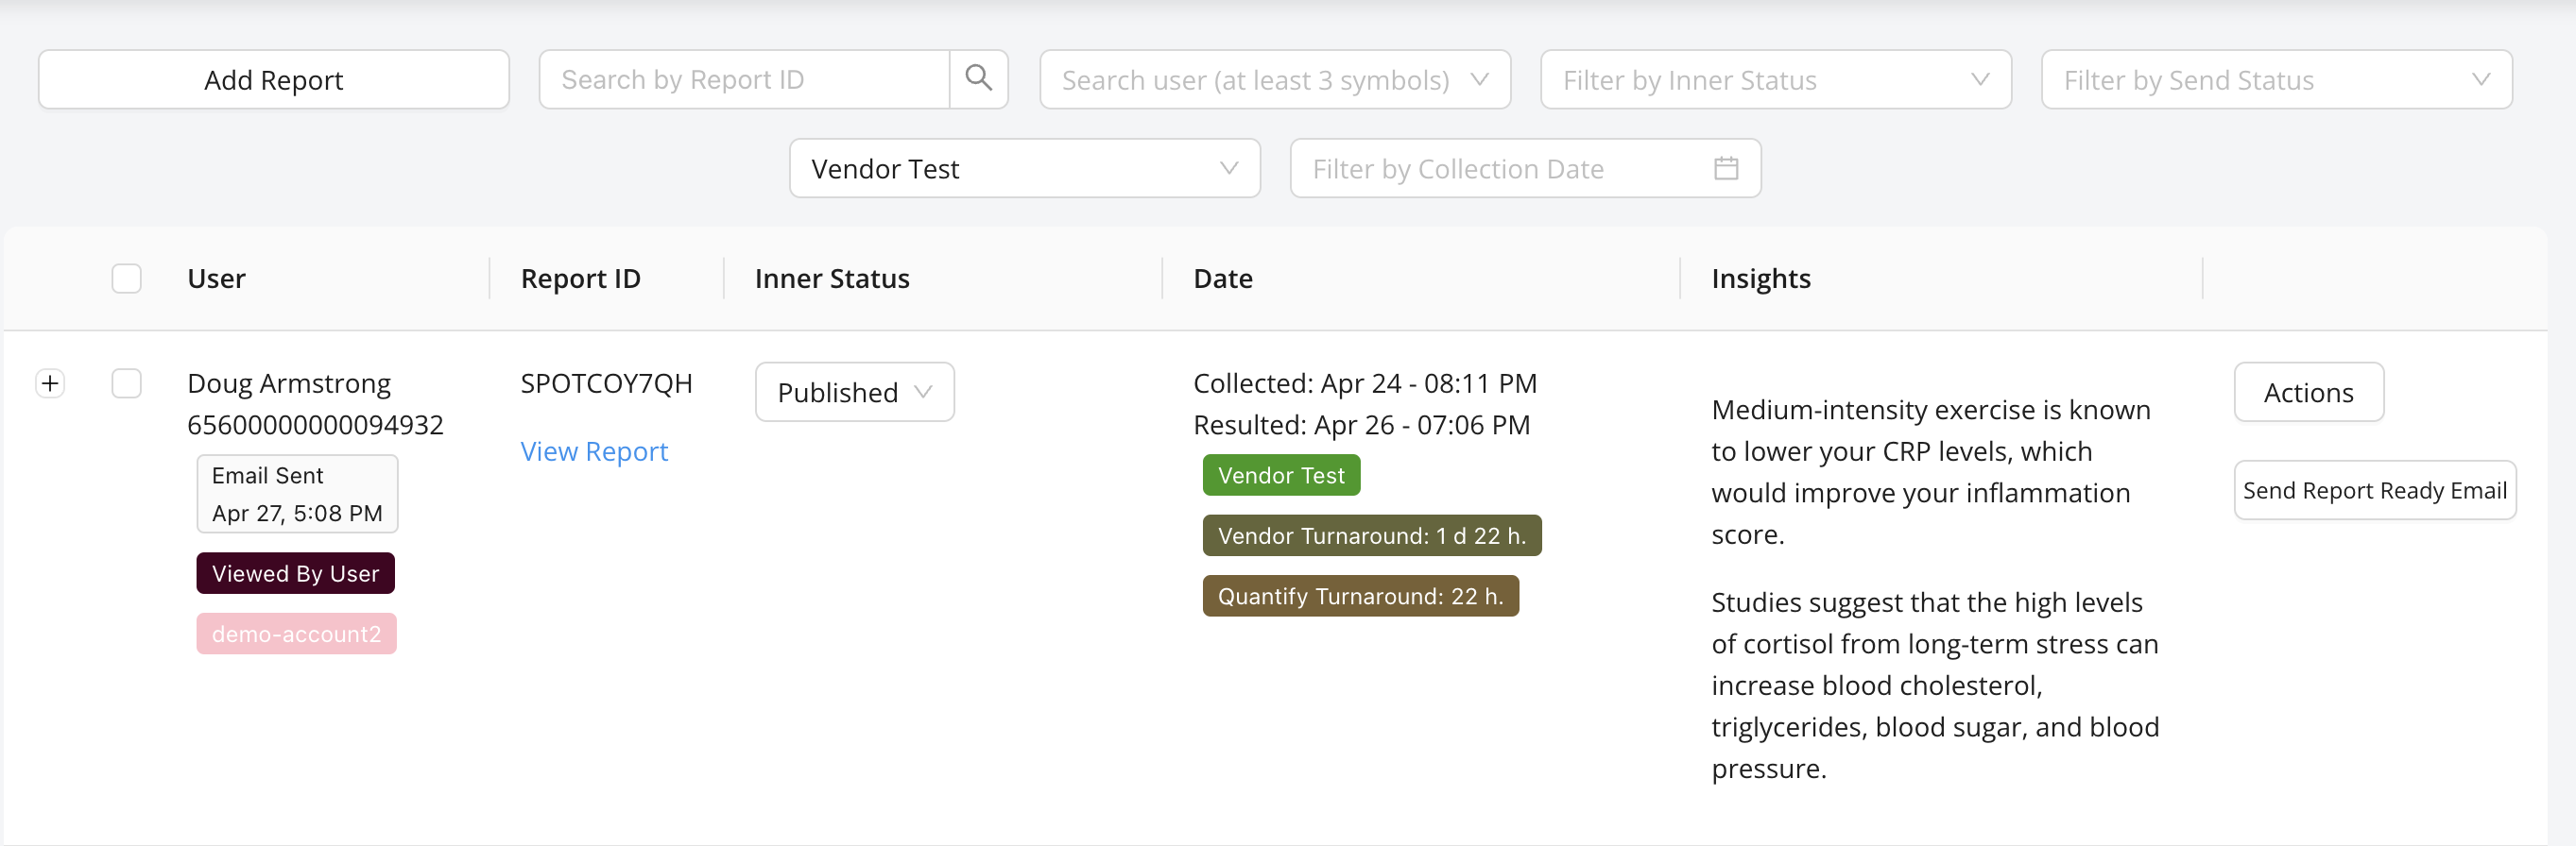Open Filter by Send Status dropdown
Image resolution: width=2576 pixels, height=846 pixels.
[2276, 80]
